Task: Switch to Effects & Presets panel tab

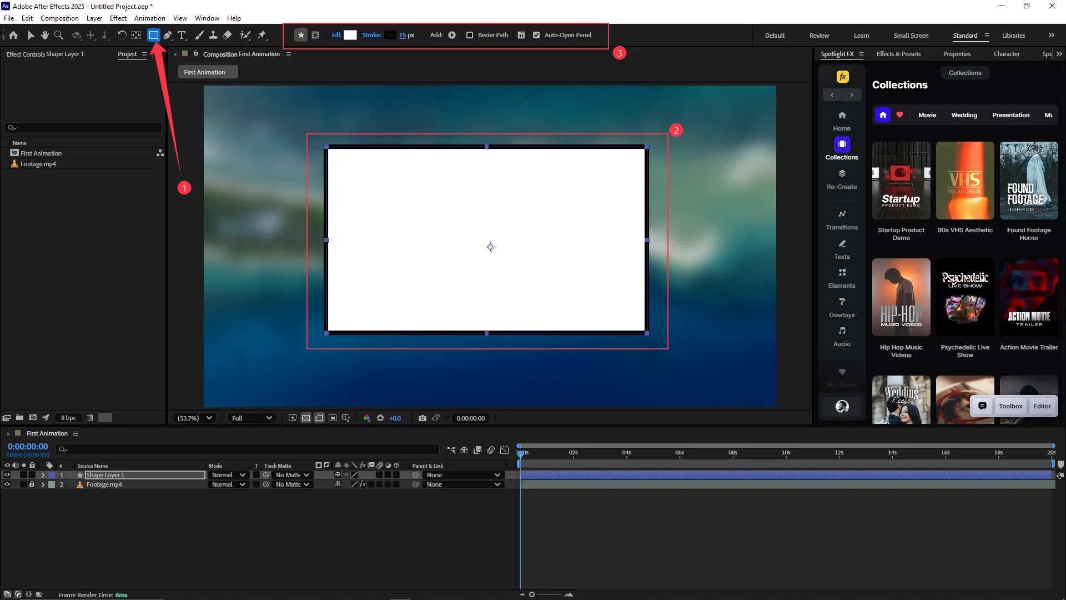Action: (x=898, y=54)
